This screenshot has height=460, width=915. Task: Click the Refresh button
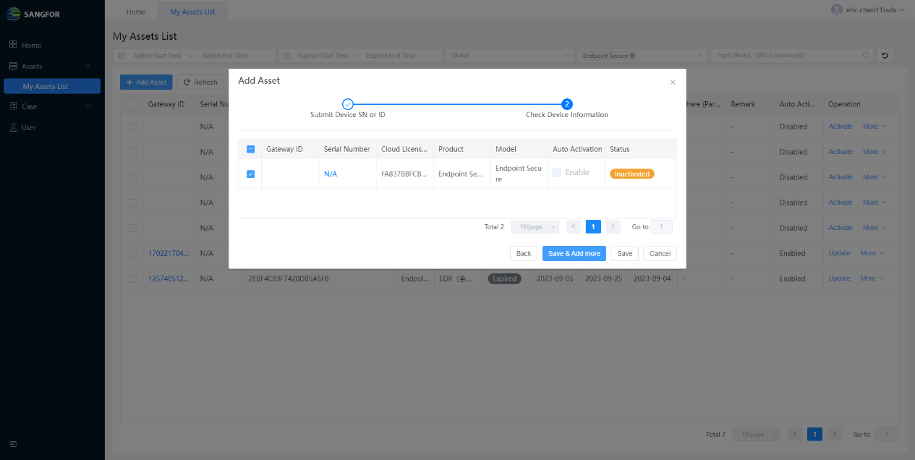(x=200, y=82)
